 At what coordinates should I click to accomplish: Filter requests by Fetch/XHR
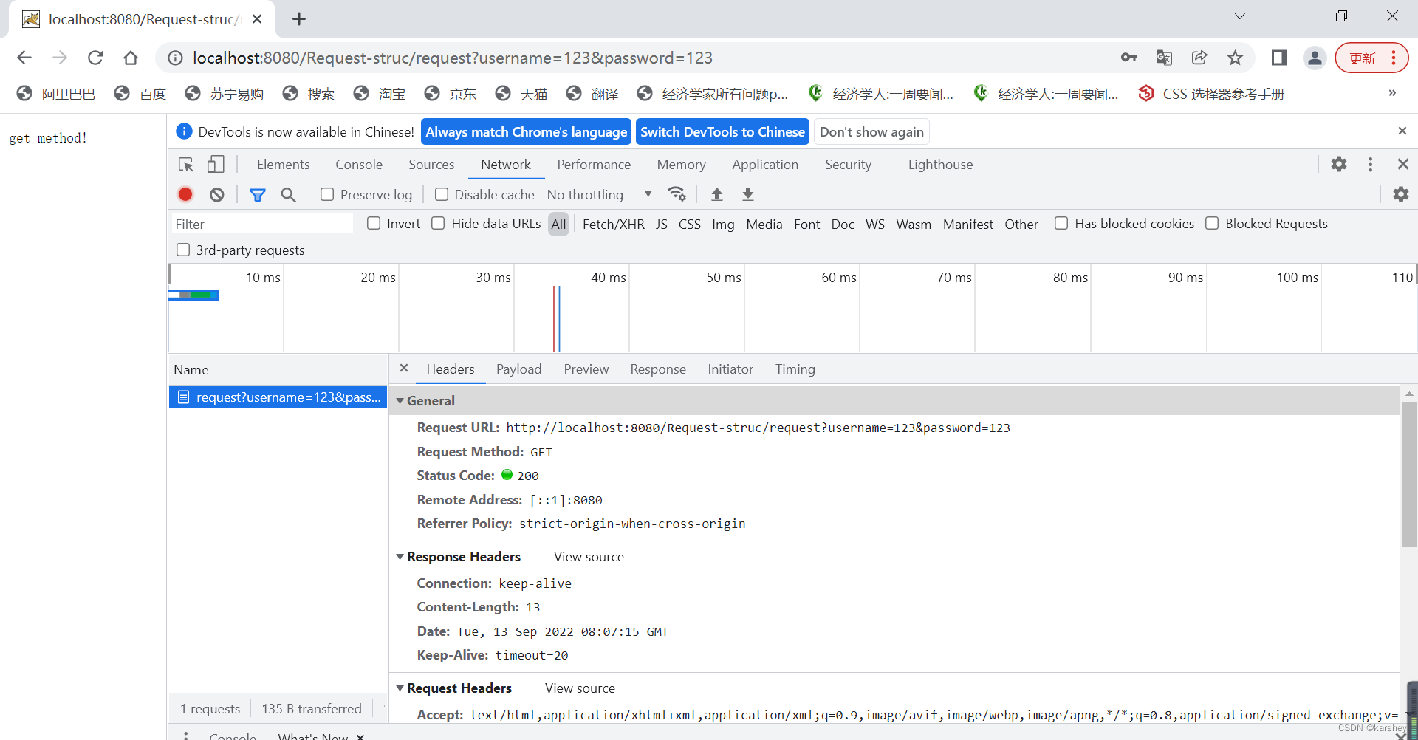click(x=613, y=224)
